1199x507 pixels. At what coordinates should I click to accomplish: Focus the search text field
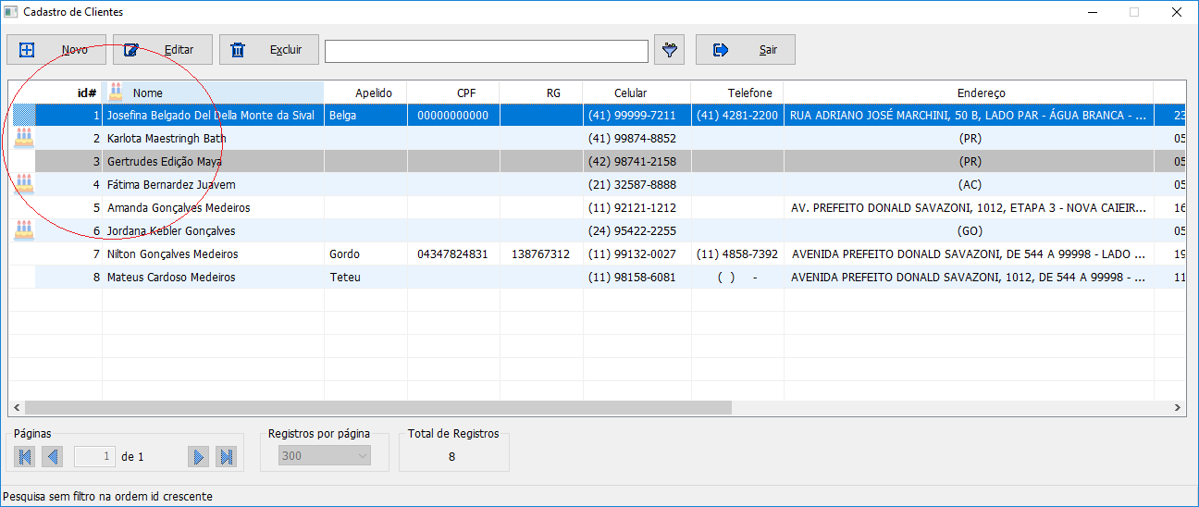(487, 51)
